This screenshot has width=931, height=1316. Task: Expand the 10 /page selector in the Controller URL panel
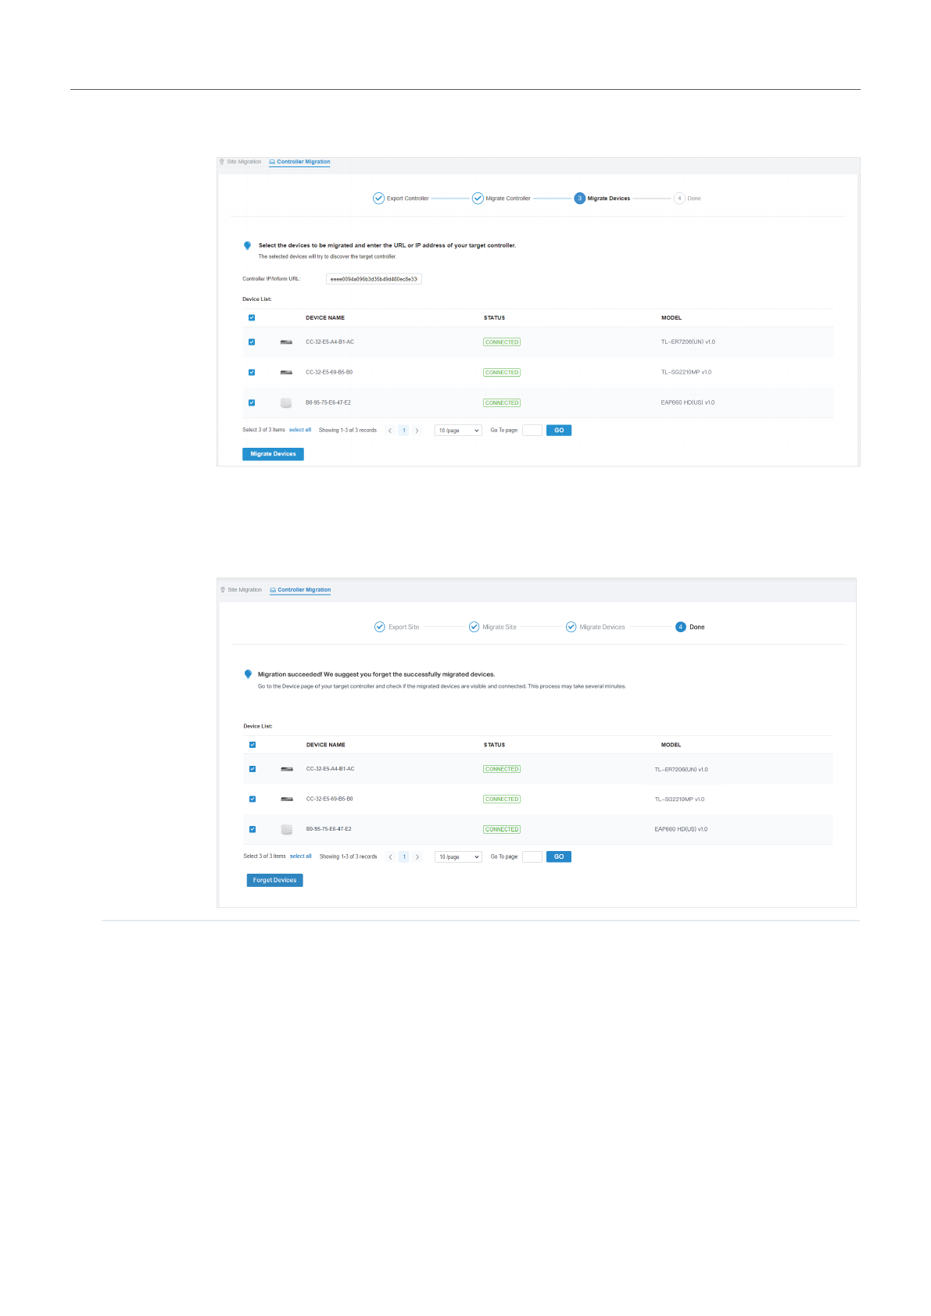[x=458, y=431]
